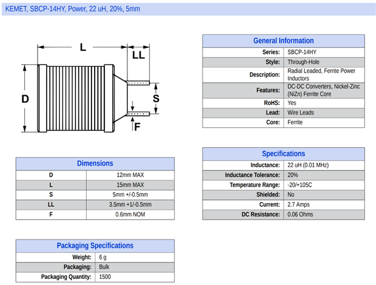The width and height of the screenshot is (376, 285).
Task: Click the "Features:" row label
Action: point(268,90)
